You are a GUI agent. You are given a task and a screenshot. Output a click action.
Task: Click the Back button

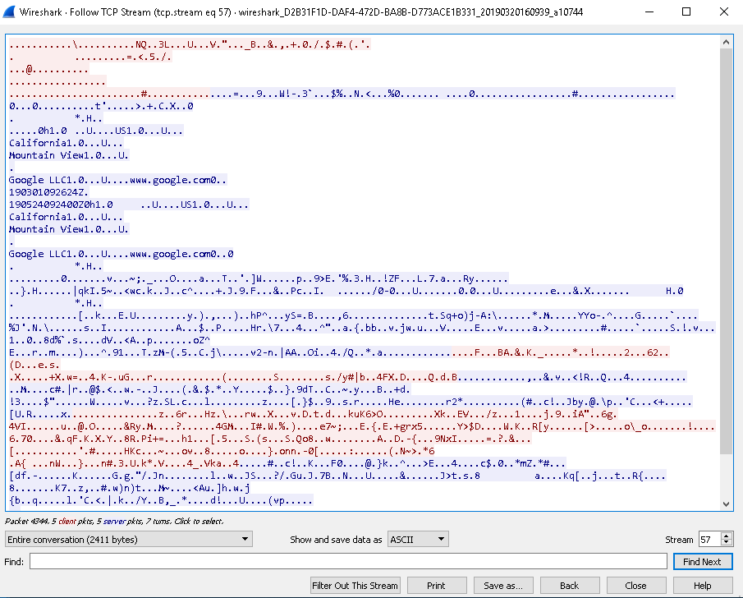(570, 585)
